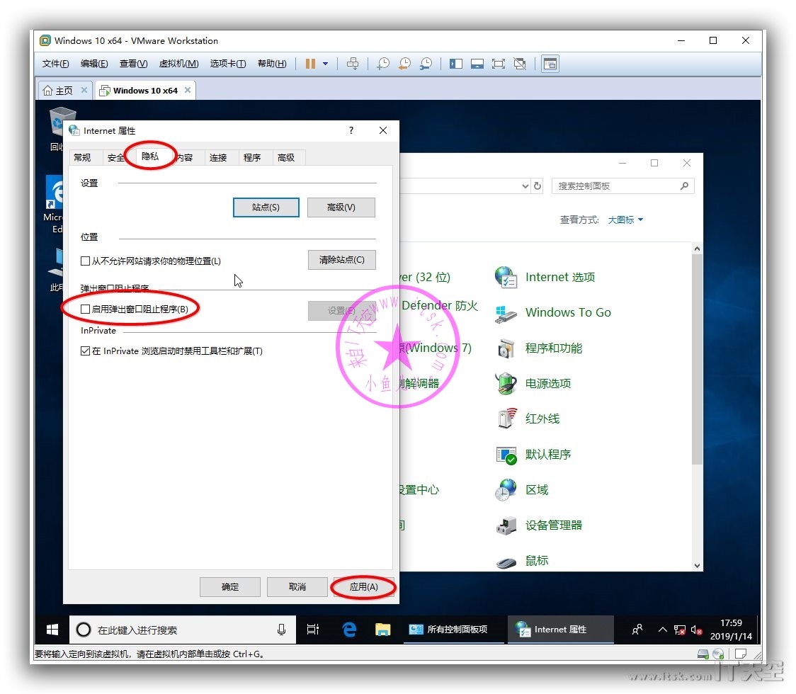The image size is (796, 694).
Task: Click 确定 in the Internet 属性 dialog
Action: tap(230, 586)
